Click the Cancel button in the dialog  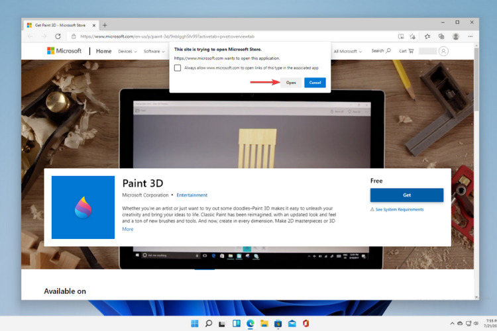click(315, 83)
